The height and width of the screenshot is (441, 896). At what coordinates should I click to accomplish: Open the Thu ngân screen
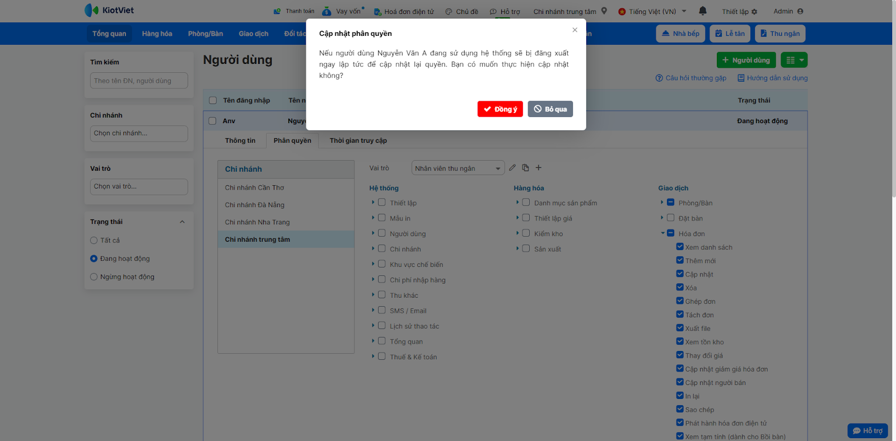pos(780,34)
